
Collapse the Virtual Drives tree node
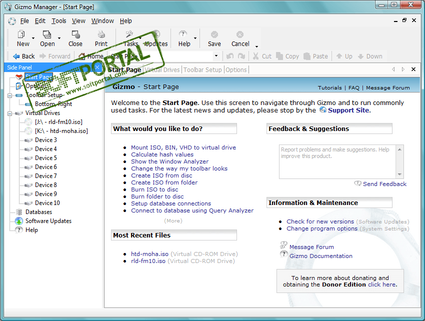click(10, 113)
